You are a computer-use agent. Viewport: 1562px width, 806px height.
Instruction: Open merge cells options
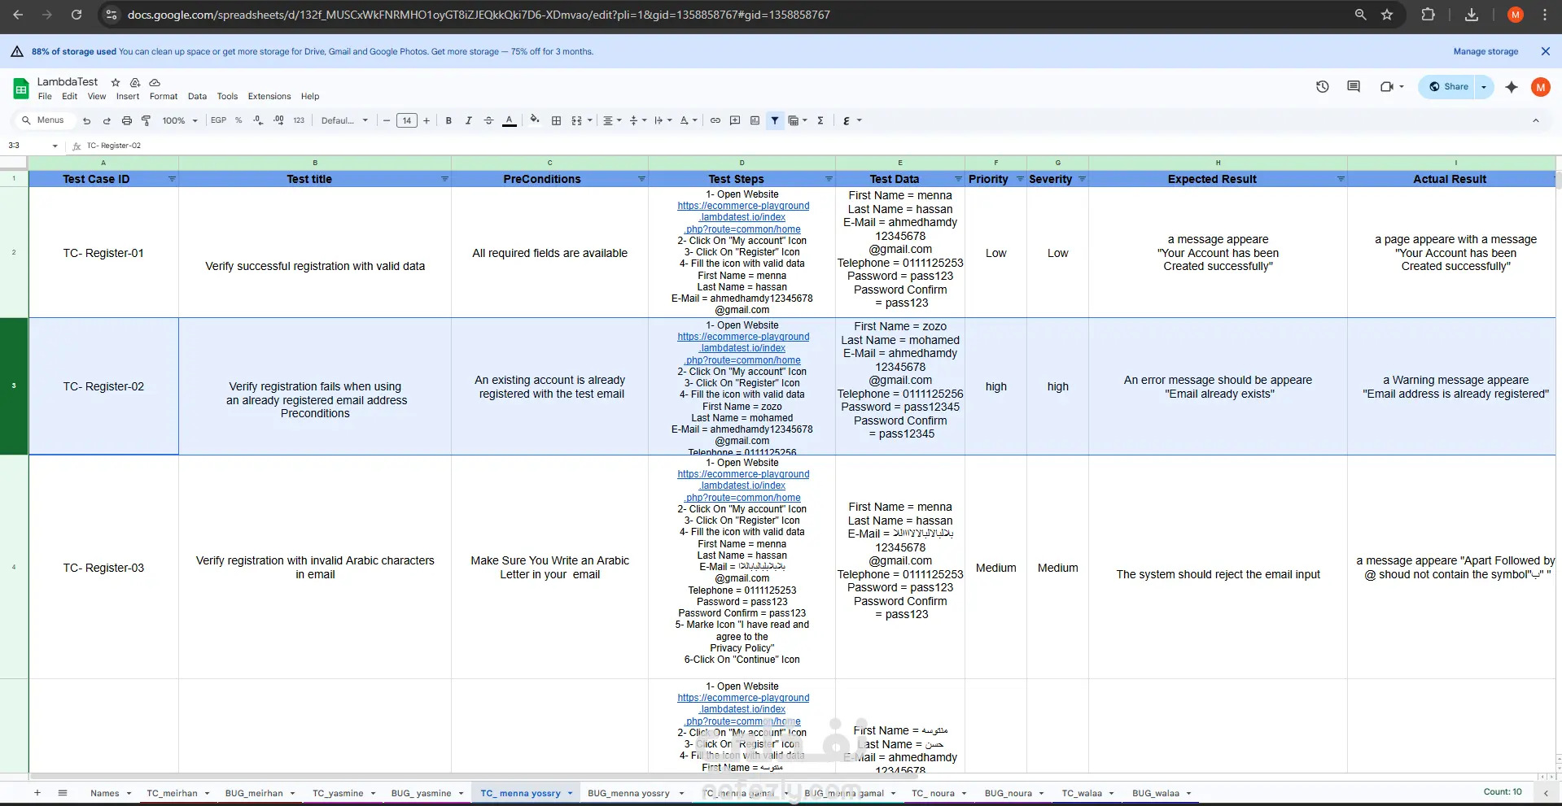pyautogui.click(x=580, y=120)
